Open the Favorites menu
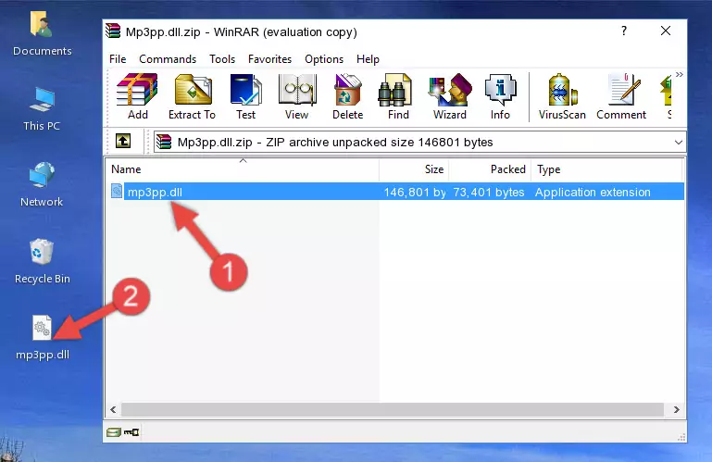The height and width of the screenshot is (462, 712). point(269,59)
